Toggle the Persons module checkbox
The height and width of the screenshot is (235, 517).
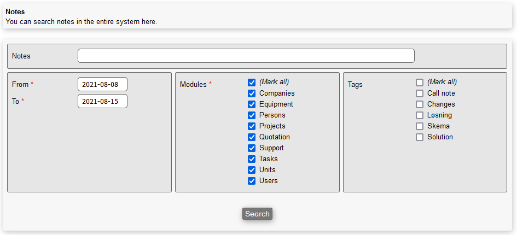(x=252, y=115)
